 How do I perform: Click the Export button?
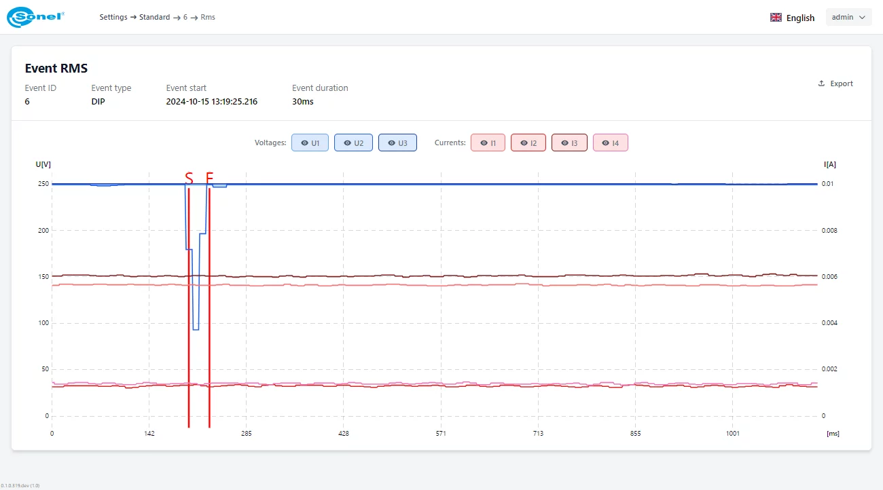pos(835,83)
